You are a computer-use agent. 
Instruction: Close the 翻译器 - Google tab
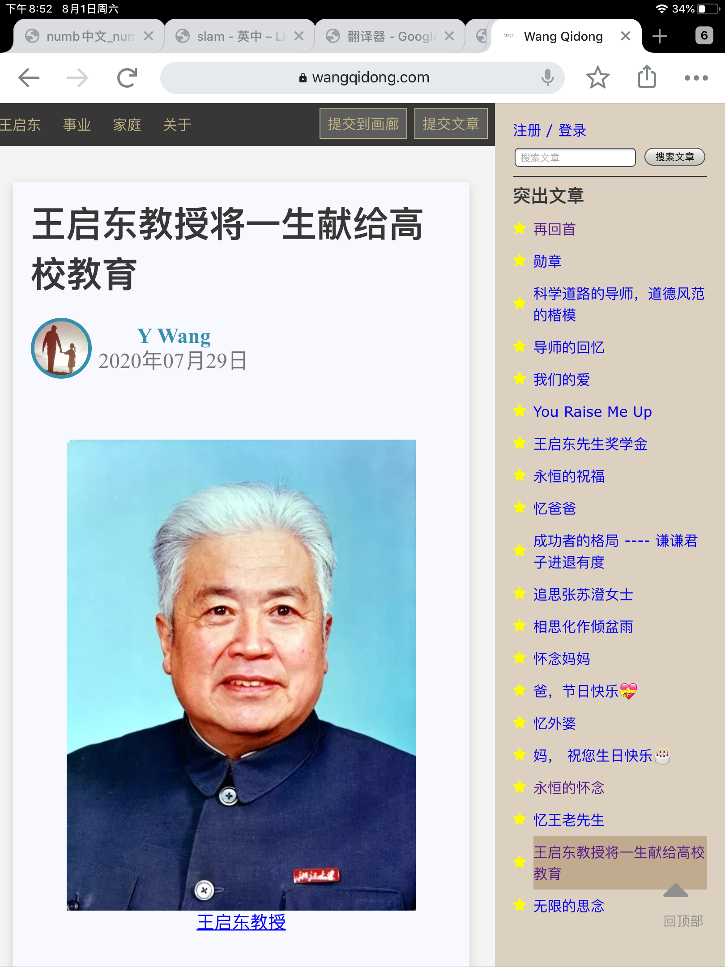449,36
